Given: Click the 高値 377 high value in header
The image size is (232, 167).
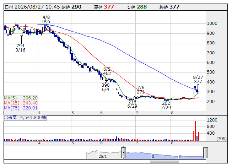Looking at the screenshot, I should 104,7.
